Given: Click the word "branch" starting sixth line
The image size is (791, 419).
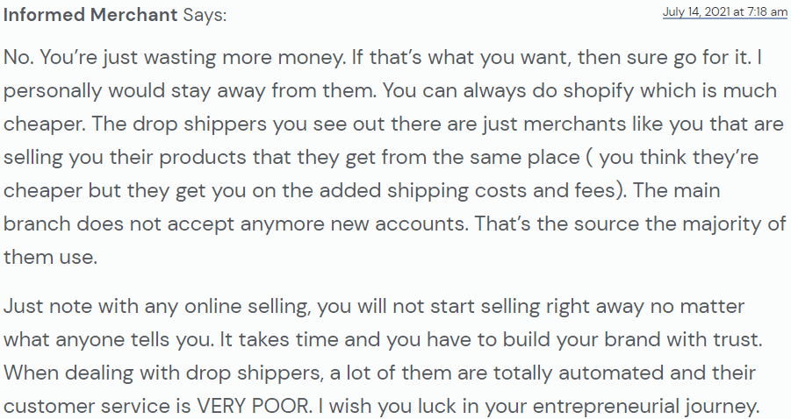Looking at the screenshot, I should click(37, 224).
